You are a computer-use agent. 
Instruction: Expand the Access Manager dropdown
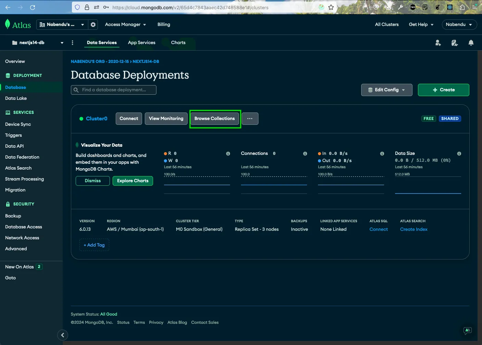pyautogui.click(x=126, y=25)
